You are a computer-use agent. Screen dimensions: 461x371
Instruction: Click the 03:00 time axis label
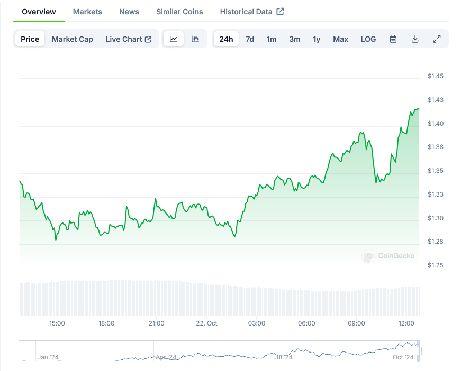pyautogui.click(x=257, y=323)
